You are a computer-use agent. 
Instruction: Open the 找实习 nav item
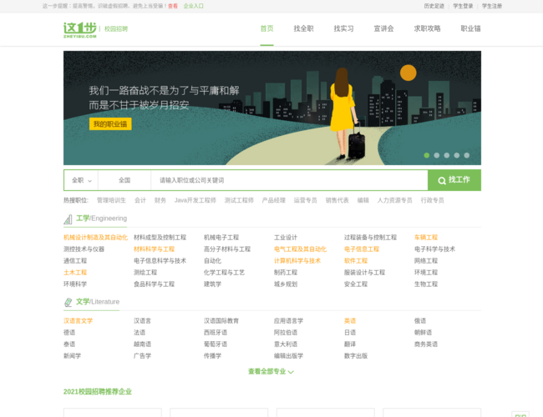343,28
